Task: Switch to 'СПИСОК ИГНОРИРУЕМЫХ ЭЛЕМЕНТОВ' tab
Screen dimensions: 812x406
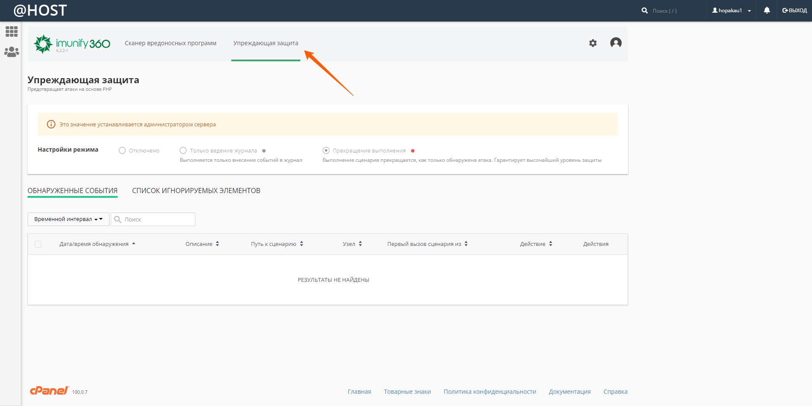Action: click(x=196, y=191)
